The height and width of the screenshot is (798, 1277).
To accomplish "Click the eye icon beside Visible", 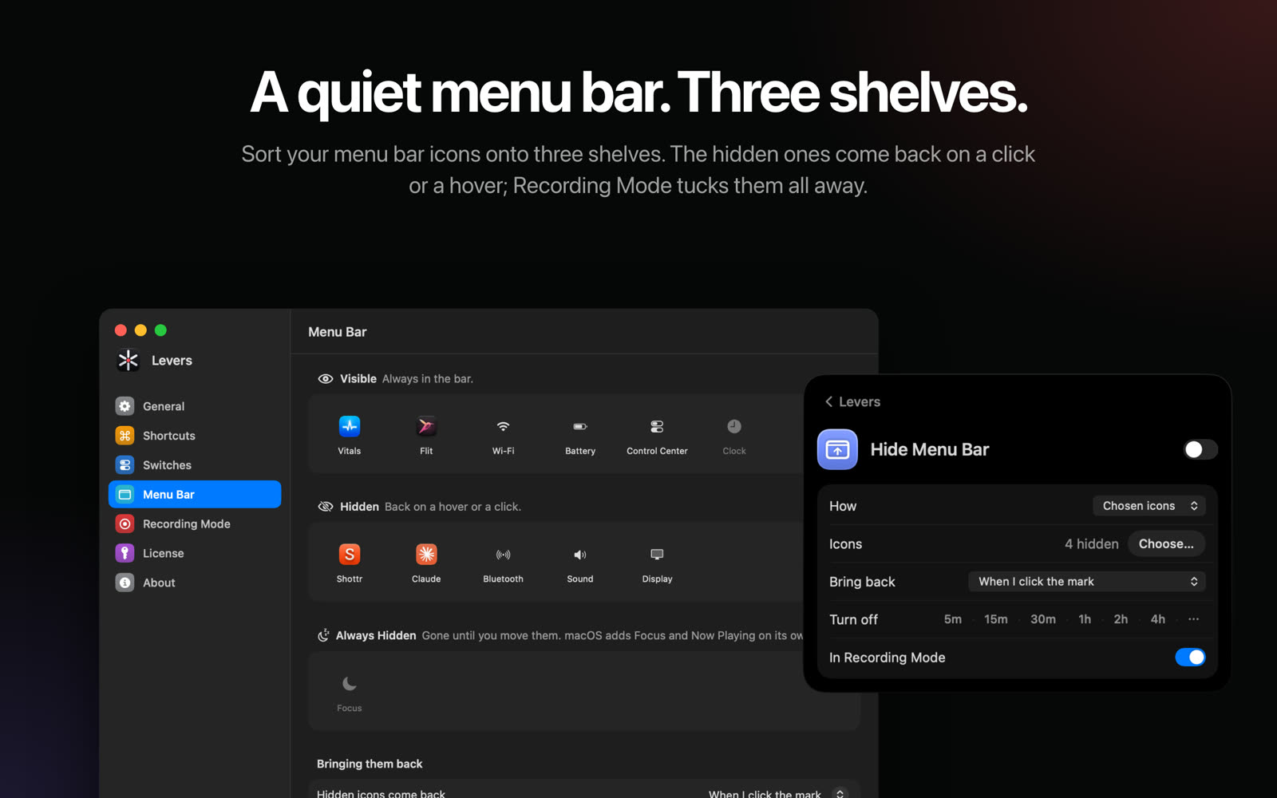I will (x=326, y=379).
